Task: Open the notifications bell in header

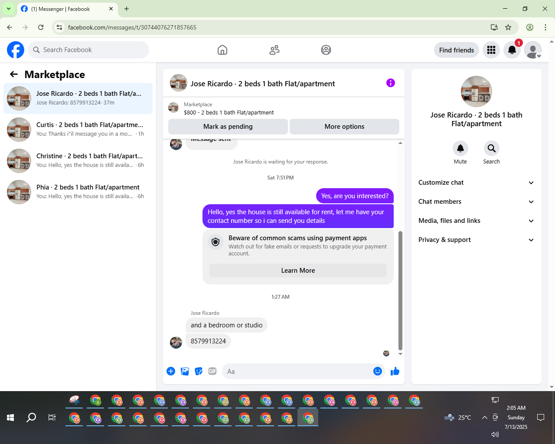Action: coord(512,50)
